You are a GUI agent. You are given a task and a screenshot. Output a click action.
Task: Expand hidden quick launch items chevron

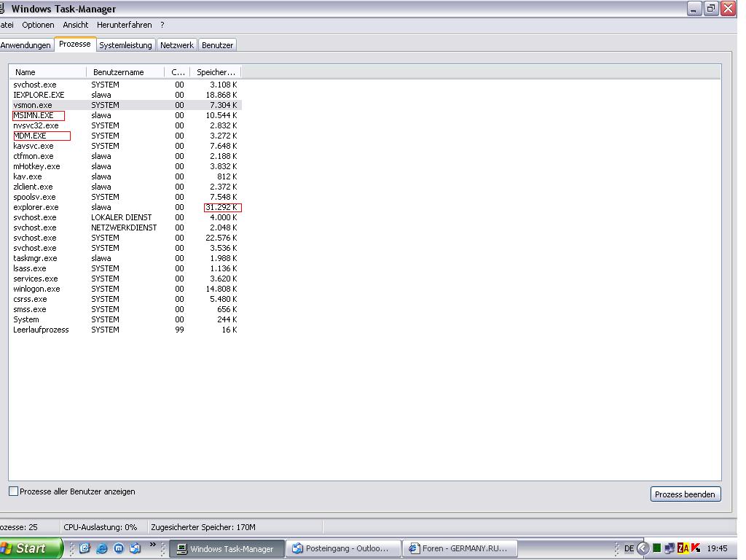point(152,545)
